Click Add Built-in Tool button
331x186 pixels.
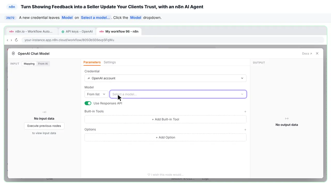(x=165, y=119)
